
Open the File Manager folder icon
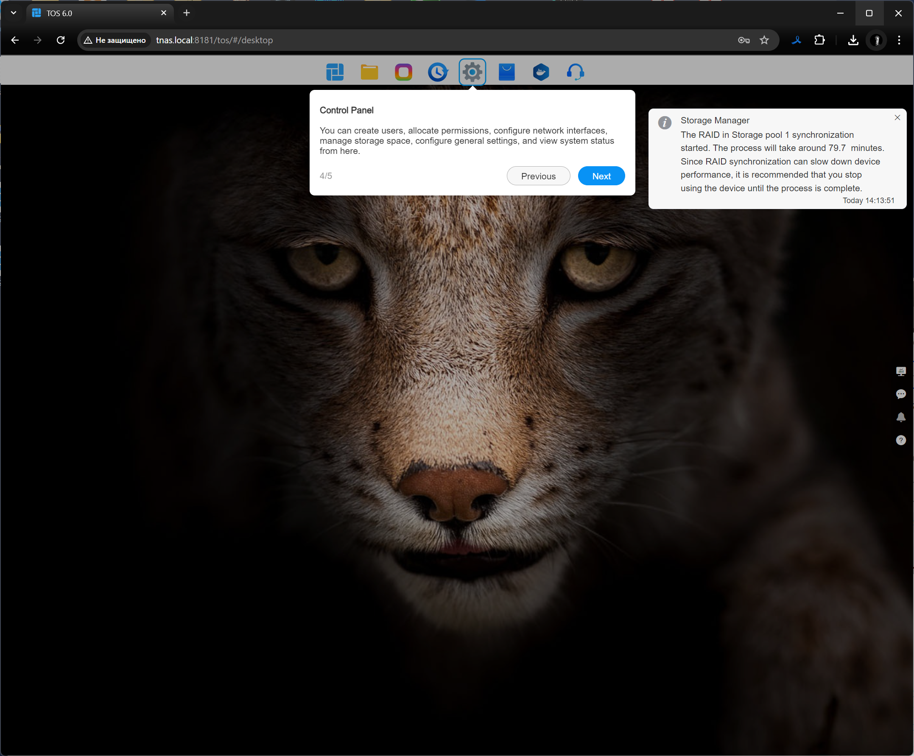369,72
